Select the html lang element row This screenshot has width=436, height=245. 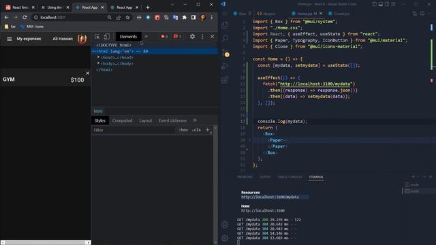(155, 52)
